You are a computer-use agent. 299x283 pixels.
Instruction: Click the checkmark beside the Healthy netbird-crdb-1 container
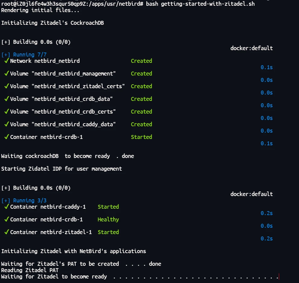coord(6,220)
